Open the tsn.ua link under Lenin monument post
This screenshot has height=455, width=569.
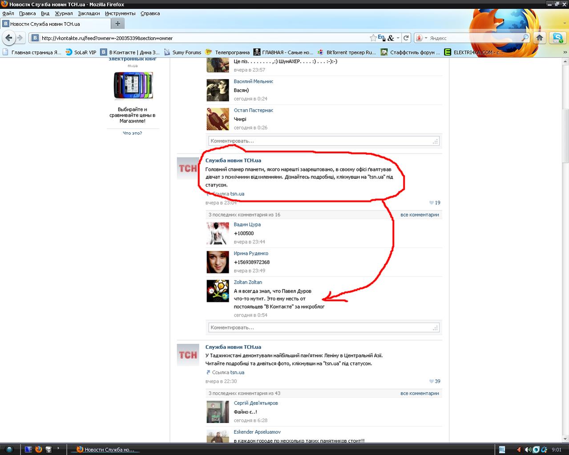coord(237,372)
